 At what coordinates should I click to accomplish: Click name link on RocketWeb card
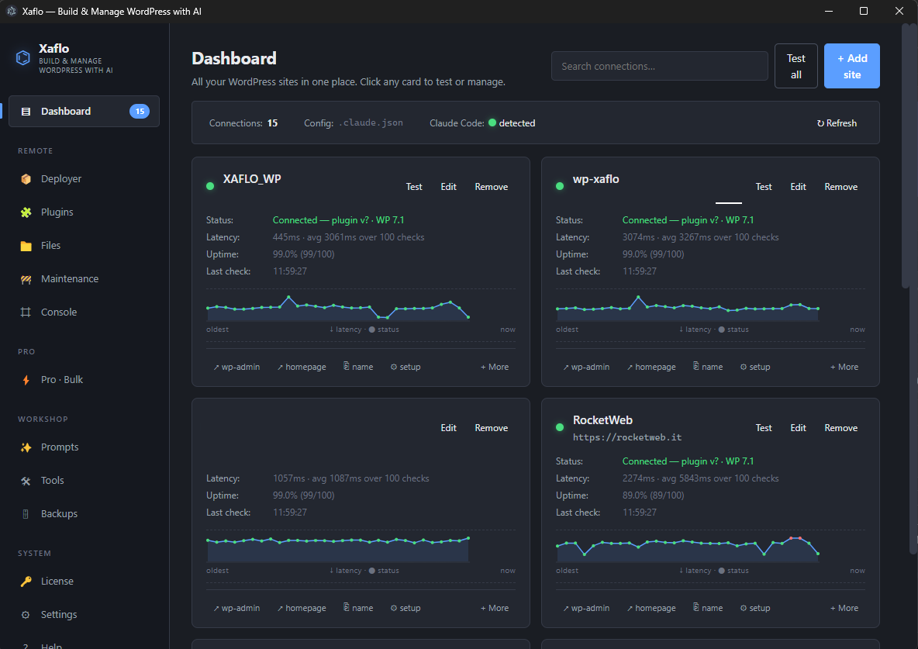point(708,608)
